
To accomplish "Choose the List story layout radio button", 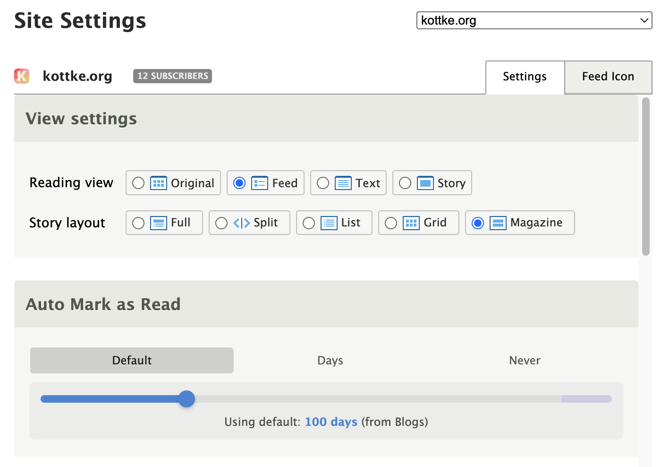I will tap(309, 223).
